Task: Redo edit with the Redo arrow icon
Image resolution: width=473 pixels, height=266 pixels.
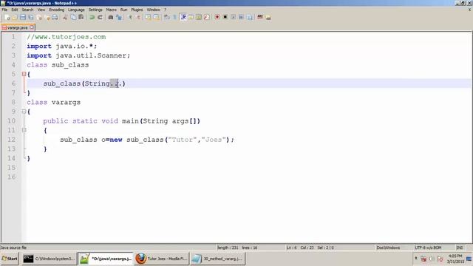Action: tap(100, 17)
